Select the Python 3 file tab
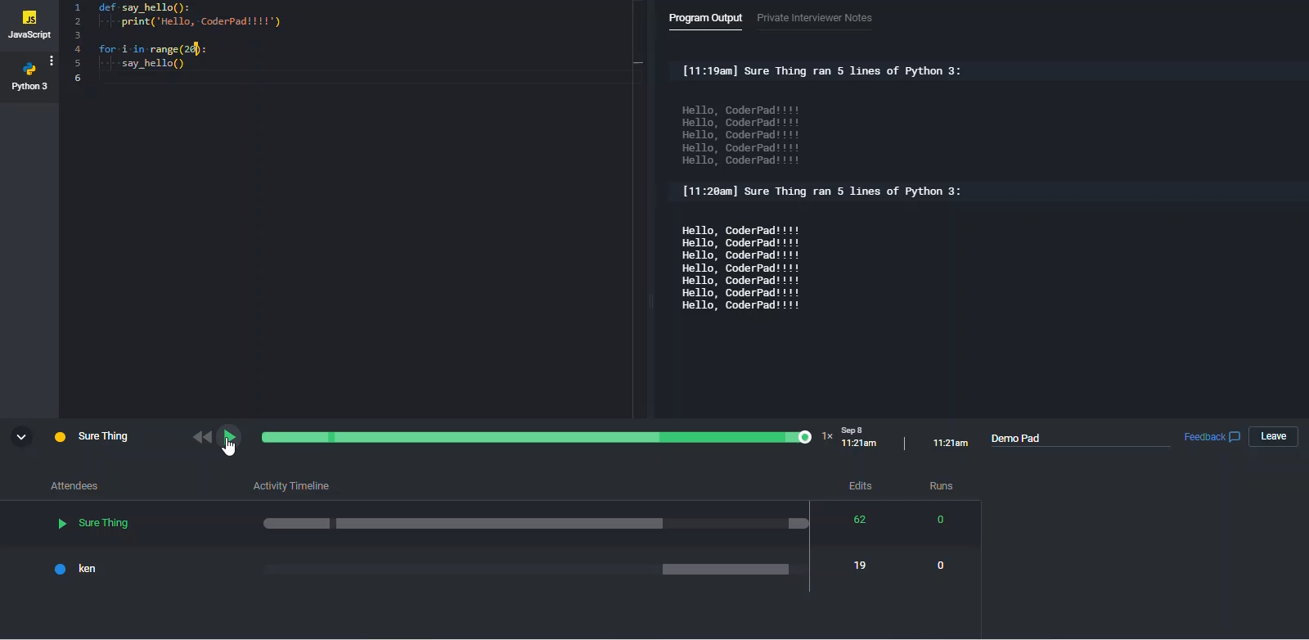 point(29,76)
